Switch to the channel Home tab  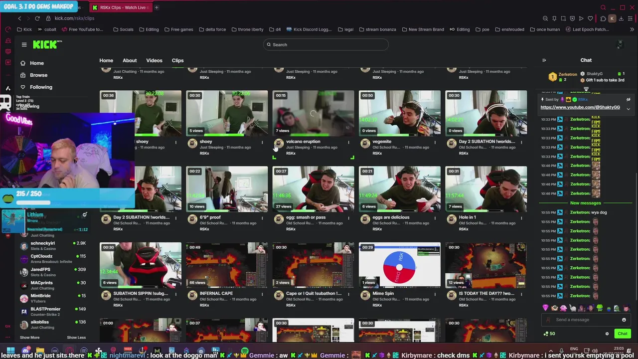click(x=106, y=60)
